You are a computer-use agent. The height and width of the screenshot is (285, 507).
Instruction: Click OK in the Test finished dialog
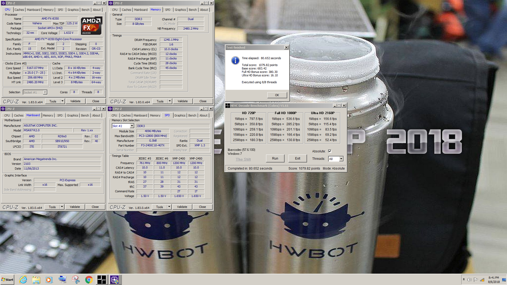(277, 95)
